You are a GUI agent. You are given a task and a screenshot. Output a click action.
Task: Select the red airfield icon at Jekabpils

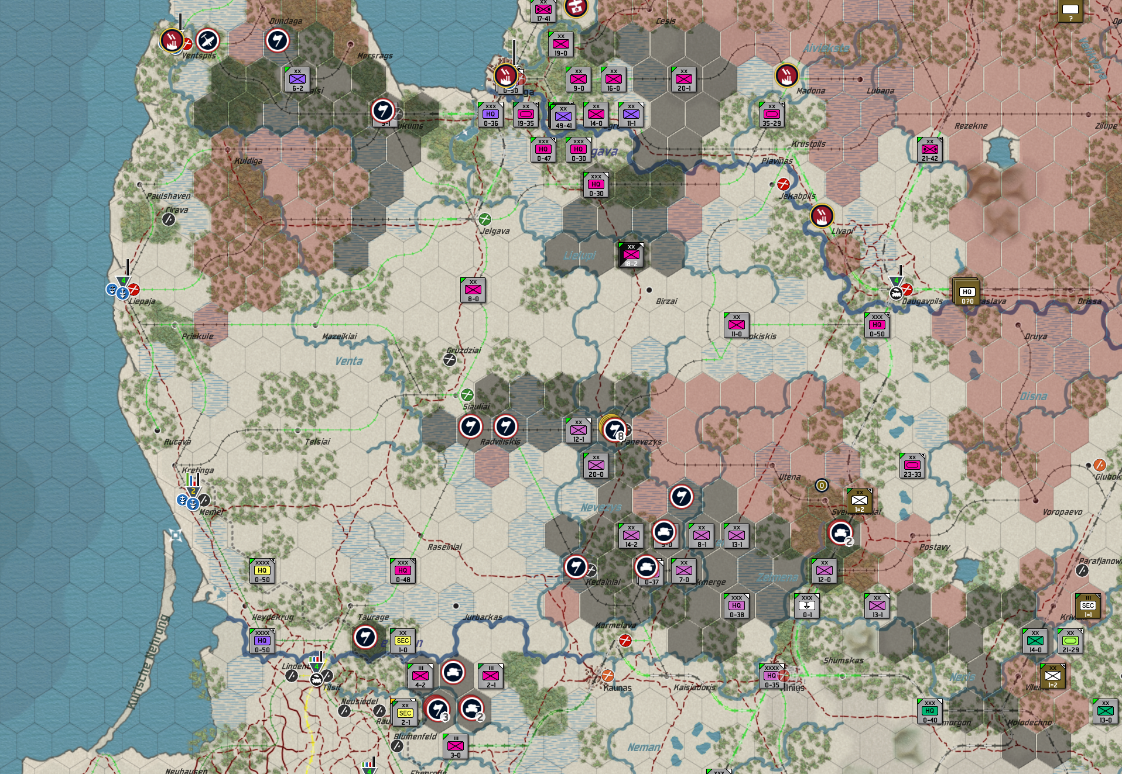(783, 184)
